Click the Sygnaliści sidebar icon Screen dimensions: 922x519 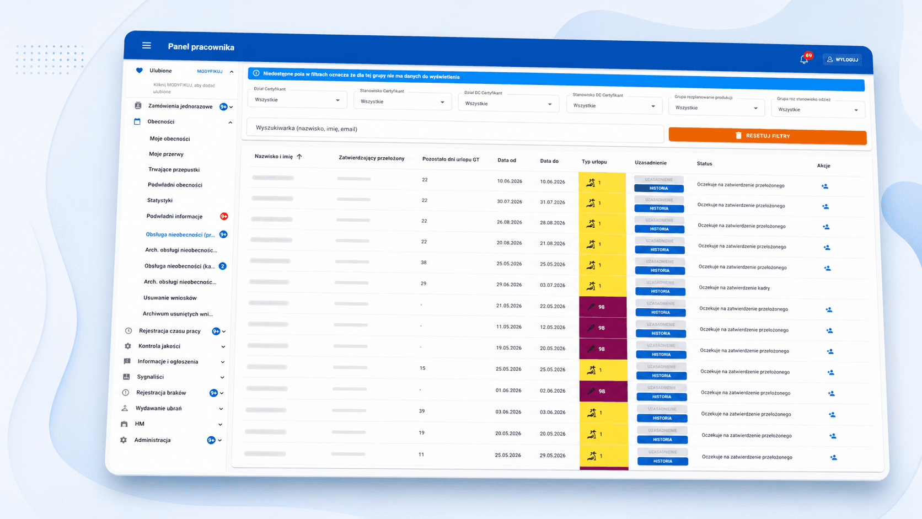126,377
